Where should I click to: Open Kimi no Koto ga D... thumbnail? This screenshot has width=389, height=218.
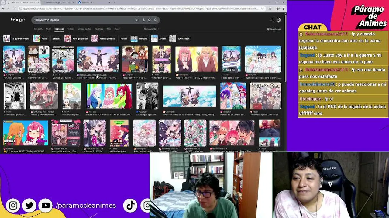pos(72,96)
